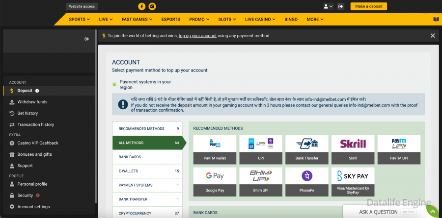Select the BANK CARDS category tab
This screenshot has width=442, height=218.
147,157
